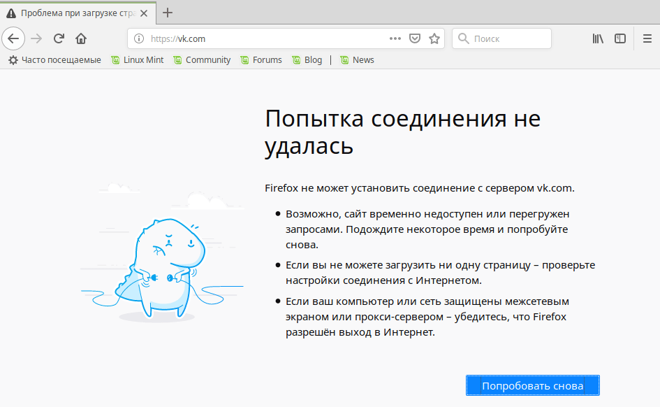
Task: Click the Forward navigation arrow
Action: 36,38
